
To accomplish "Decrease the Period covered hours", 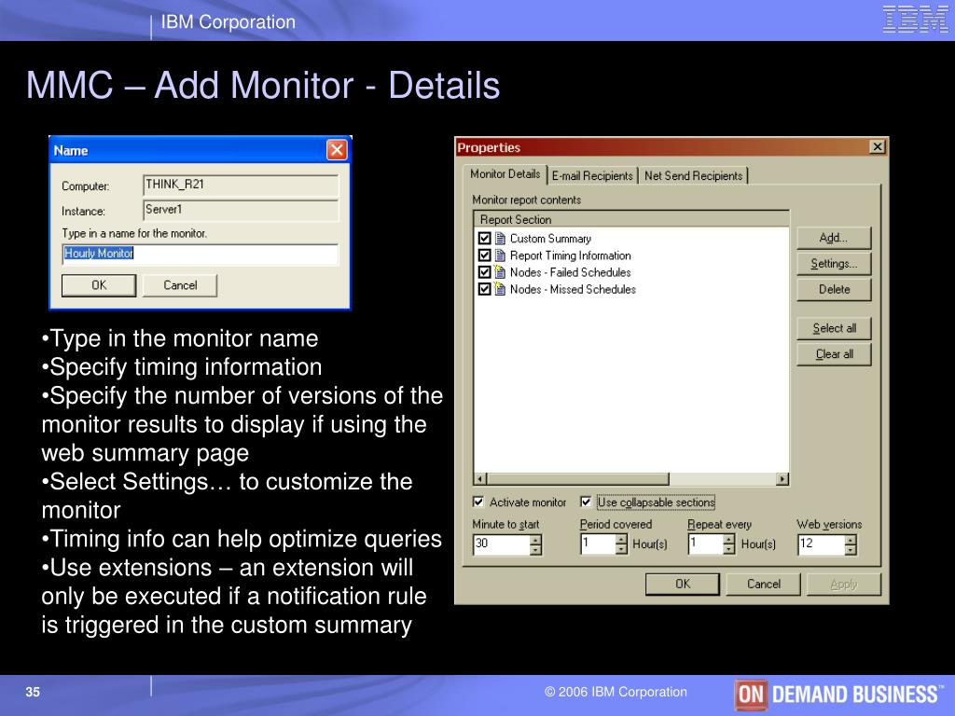I will point(621,550).
